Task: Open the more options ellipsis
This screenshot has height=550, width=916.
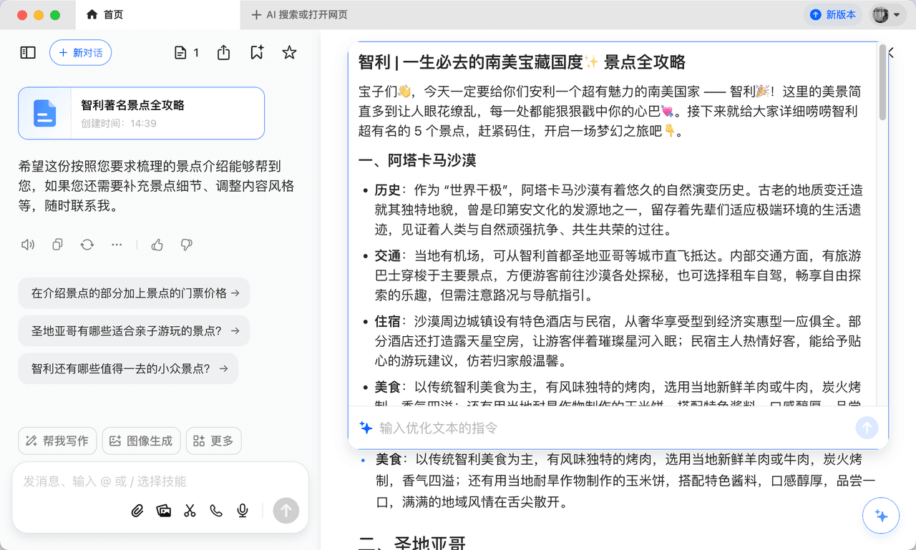Action: [x=117, y=245]
